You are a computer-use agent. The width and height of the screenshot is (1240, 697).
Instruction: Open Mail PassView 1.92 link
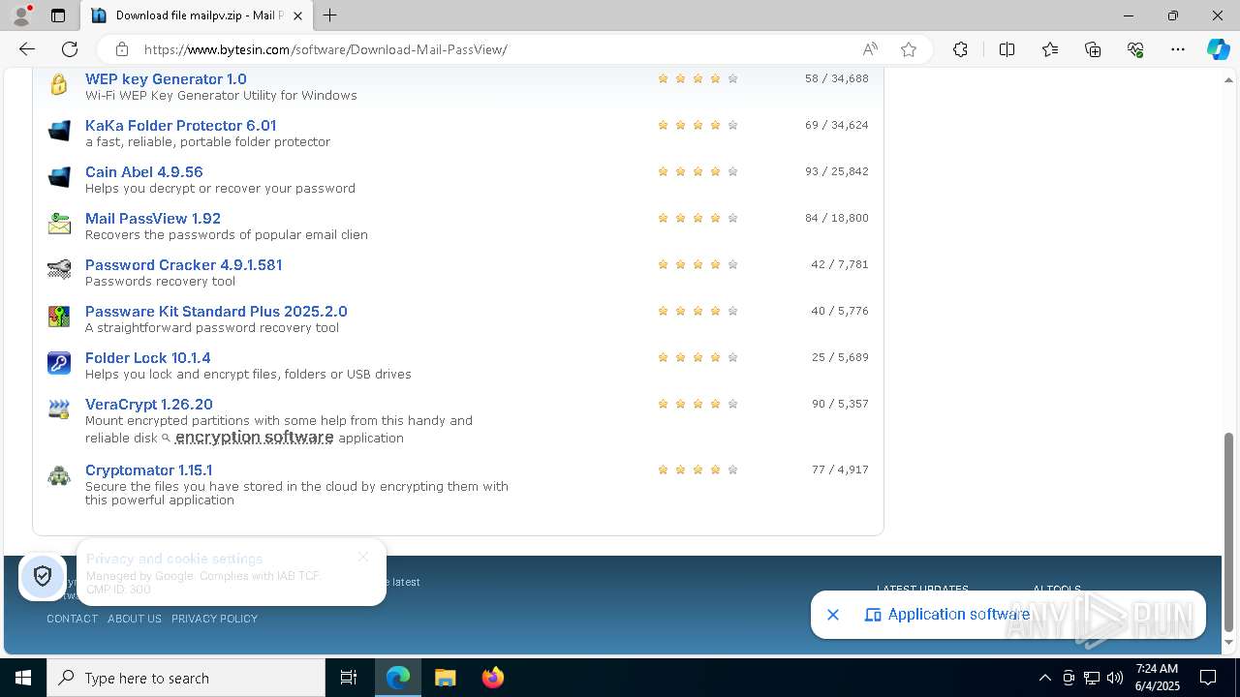point(153,219)
